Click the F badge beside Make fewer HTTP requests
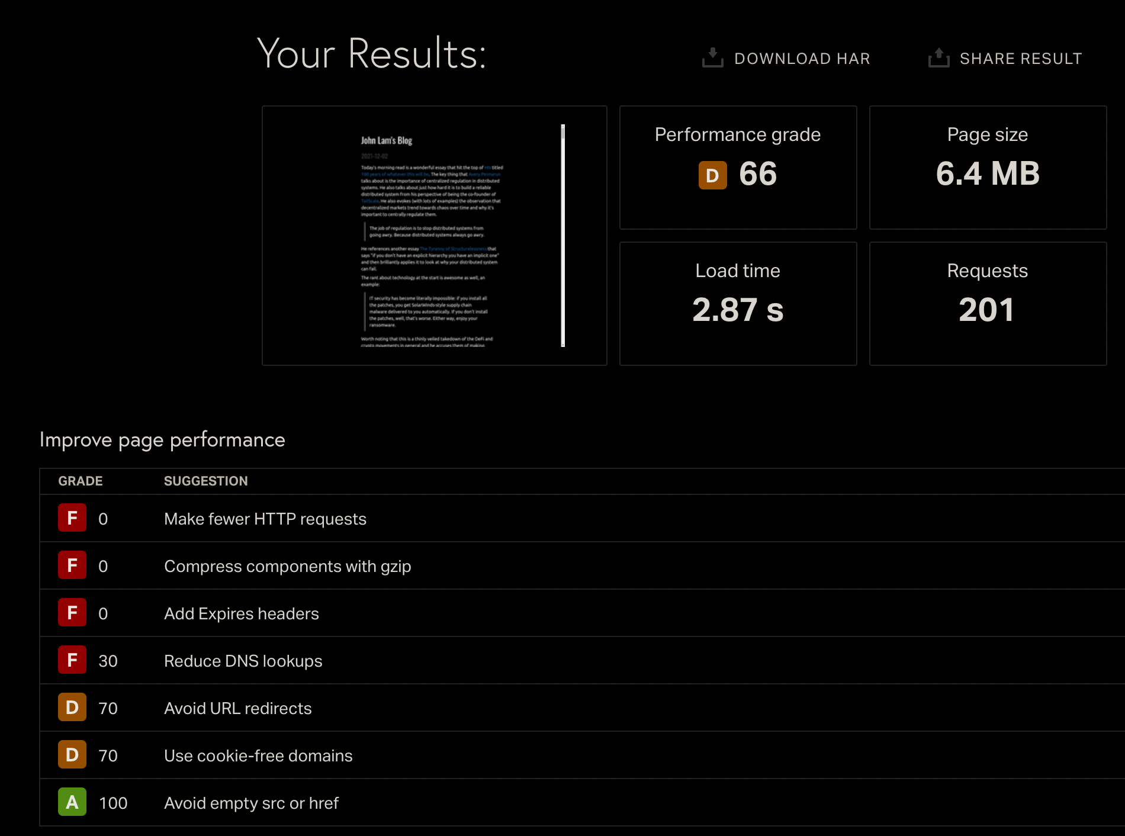The width and height of the screenshot is (1125, 836). 72,518
